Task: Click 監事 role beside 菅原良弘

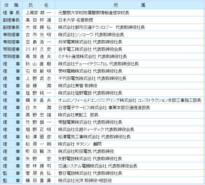Action: coord(11,174)
